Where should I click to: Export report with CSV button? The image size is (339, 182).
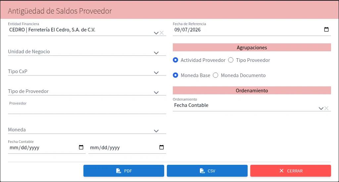point(207,171)
